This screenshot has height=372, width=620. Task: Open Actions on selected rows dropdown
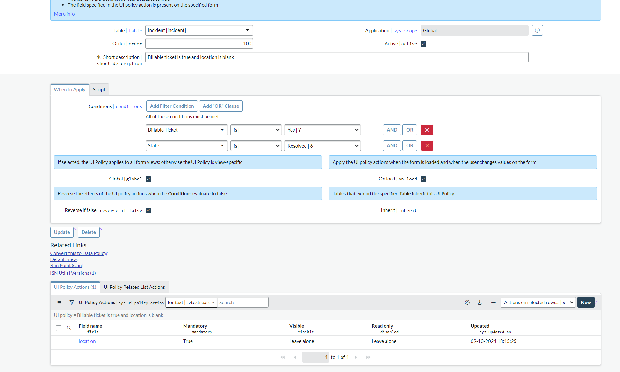pos(538,303)
